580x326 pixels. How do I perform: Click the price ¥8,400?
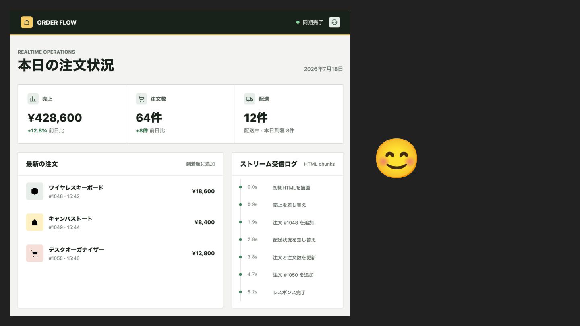[205, 222]
